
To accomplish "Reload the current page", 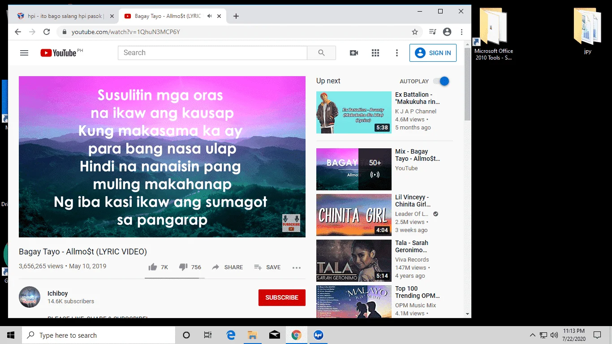I will tap(47, 32).
